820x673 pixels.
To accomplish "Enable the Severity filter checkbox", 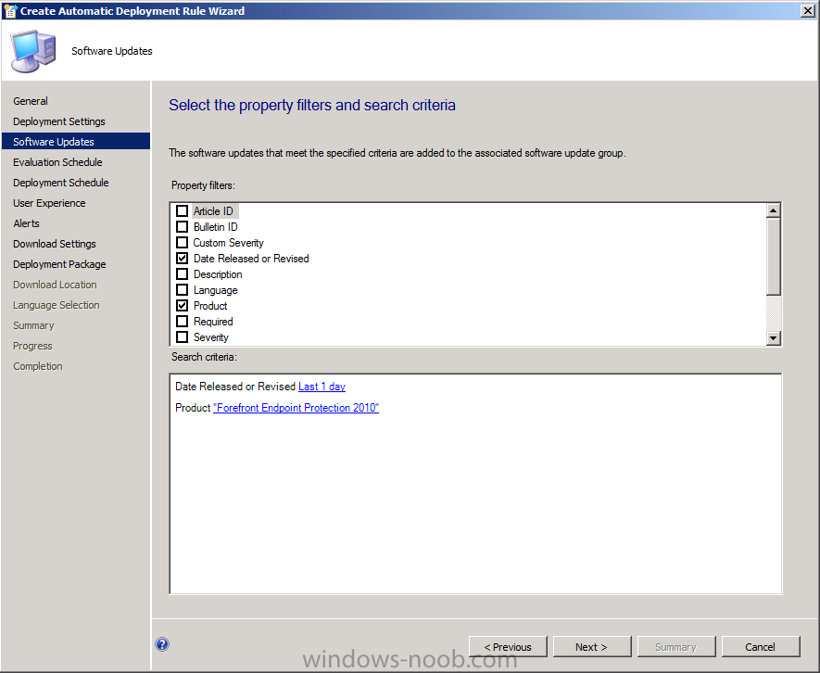I will 182,336.
